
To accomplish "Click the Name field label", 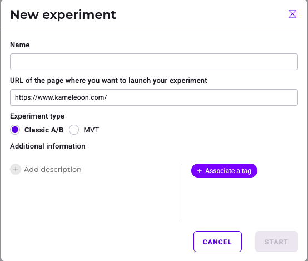I will 20,45.
